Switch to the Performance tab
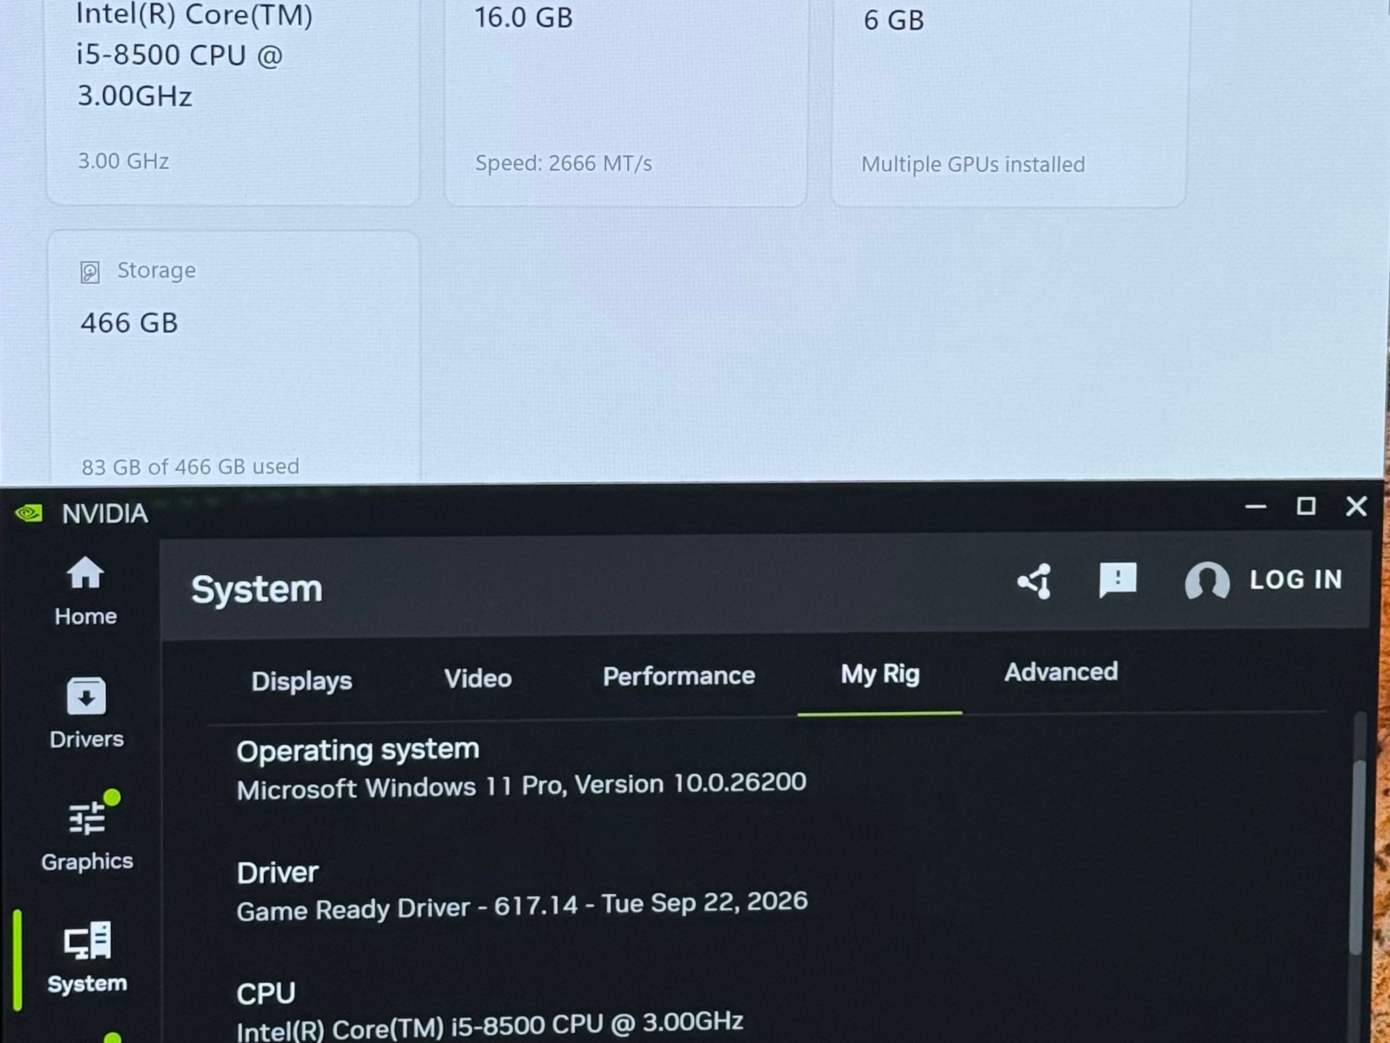 679,676
